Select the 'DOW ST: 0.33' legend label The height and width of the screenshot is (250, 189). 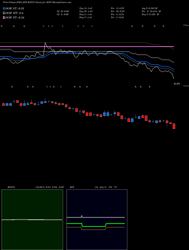[x=15, y=8]
